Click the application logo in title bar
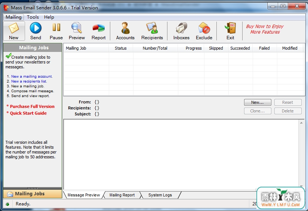308x211 pixels. [x=6, y=7]
